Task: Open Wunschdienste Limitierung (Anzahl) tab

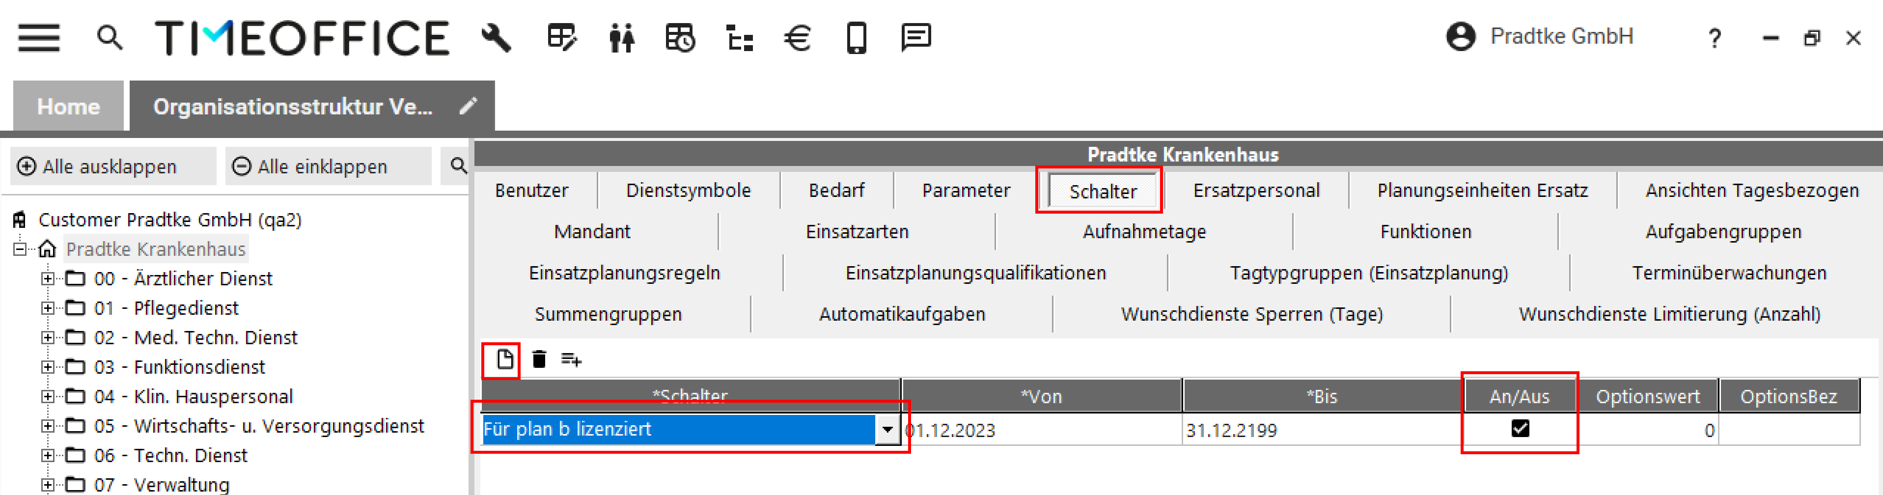Action: coord(1669,314)
